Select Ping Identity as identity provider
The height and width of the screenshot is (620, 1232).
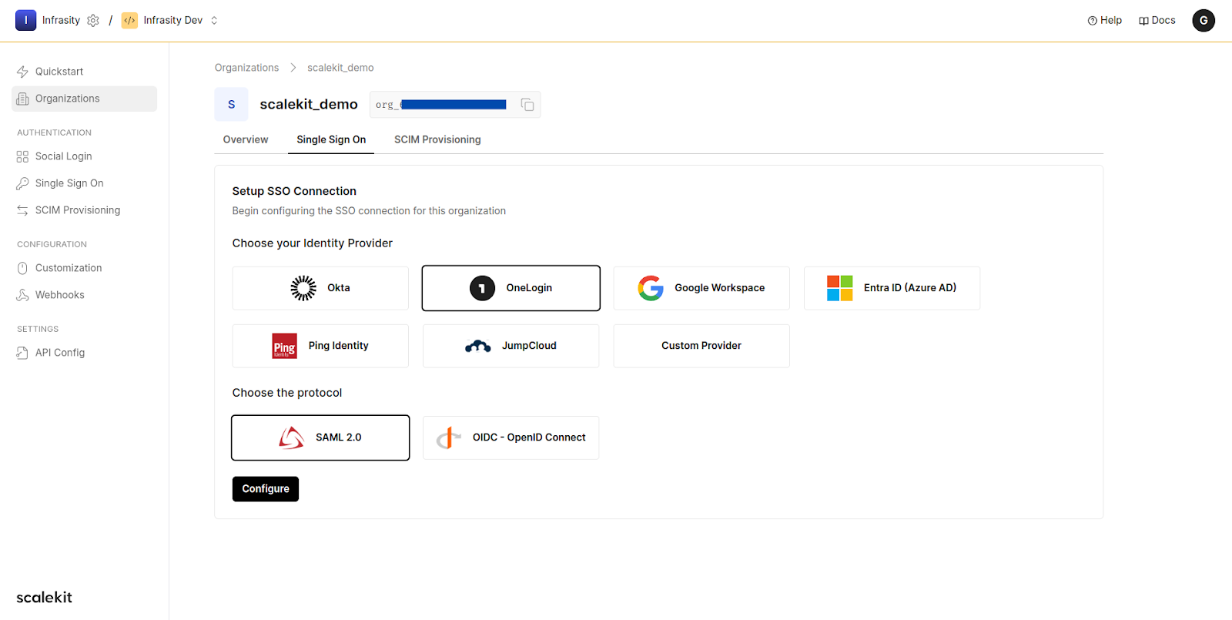[320, 346]
